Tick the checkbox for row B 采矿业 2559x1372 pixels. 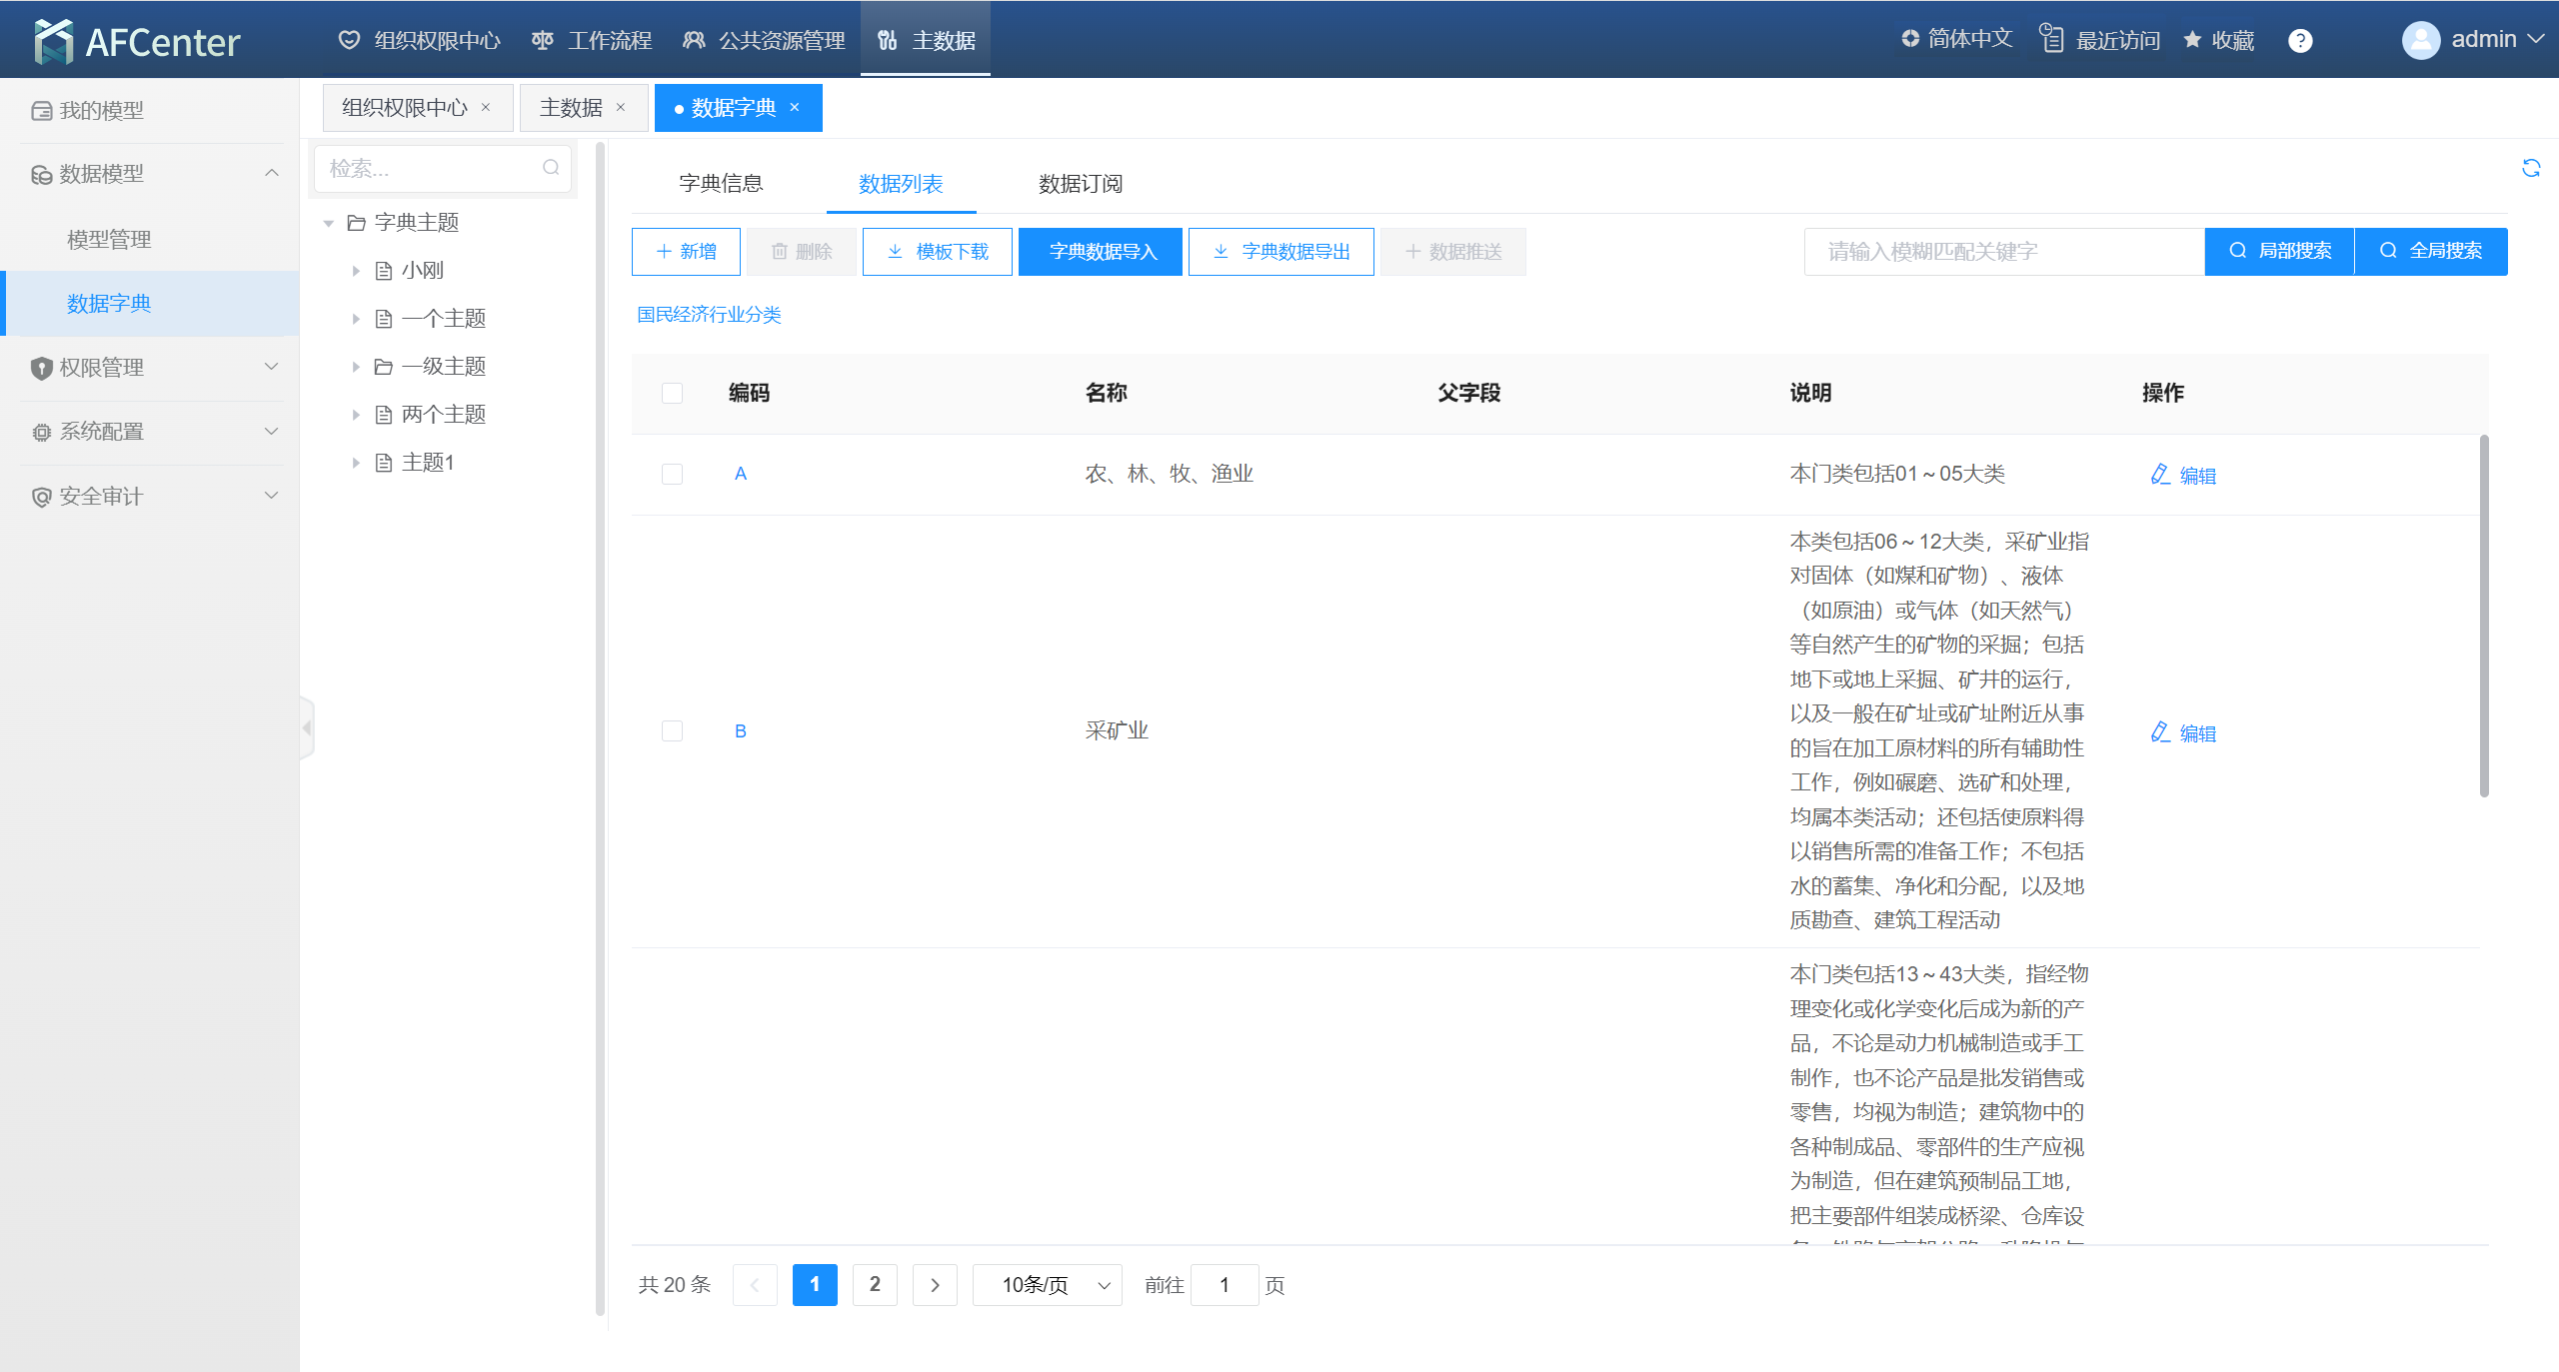point(672,731)
